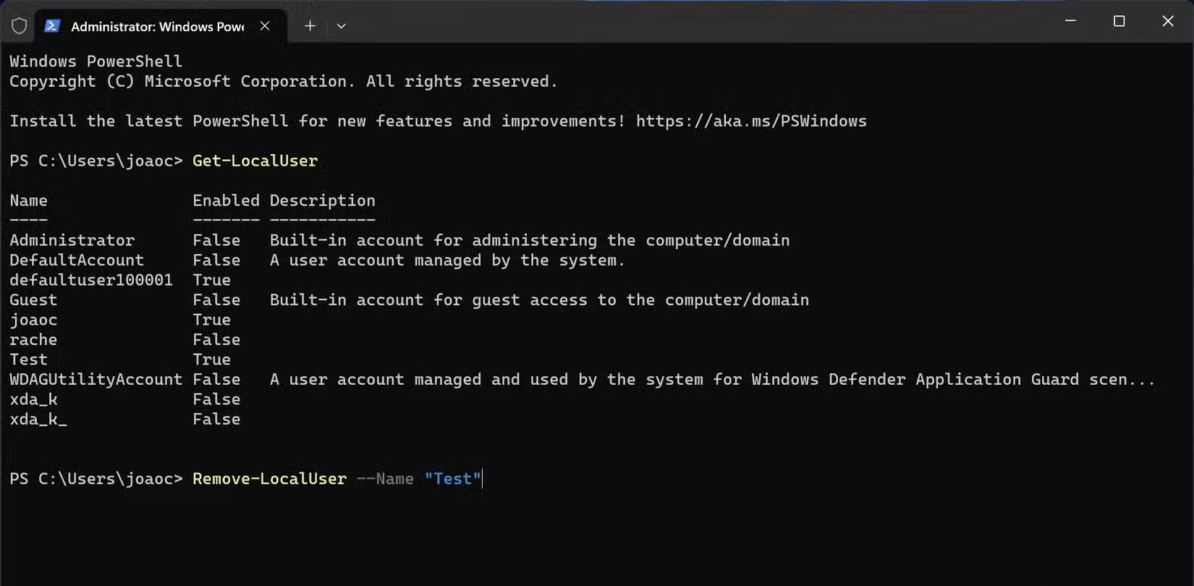The width and height of the screenshot is (1194, 586).
Task: Click the "Test" string argument
Action: 452,479
